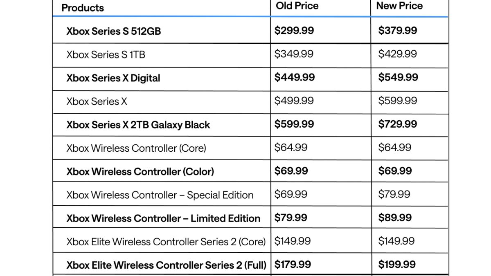Click Xbox Elite Series 2 (Core) name
The height and width of the screenshot is (276, 491).
166,242
